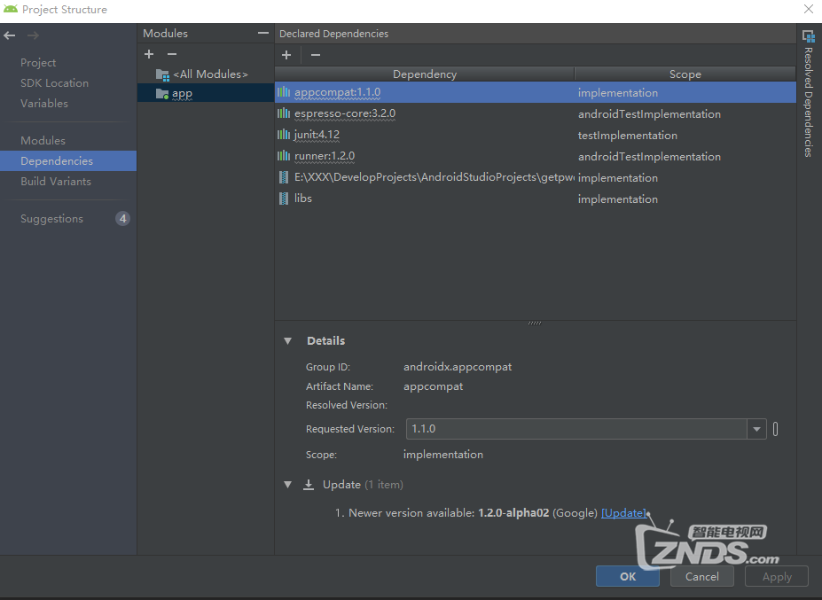Collapse the Details section
The image size is (822, 600).
pyautogui.click(x=287, y=341)
